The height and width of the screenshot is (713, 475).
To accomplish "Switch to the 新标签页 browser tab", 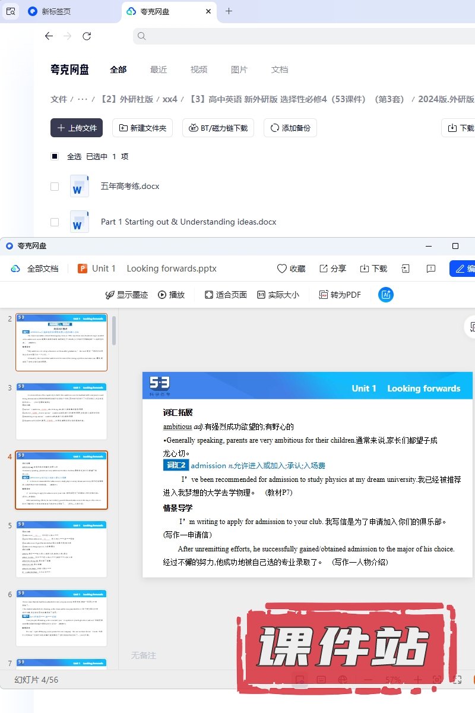I will coord(56,11).
